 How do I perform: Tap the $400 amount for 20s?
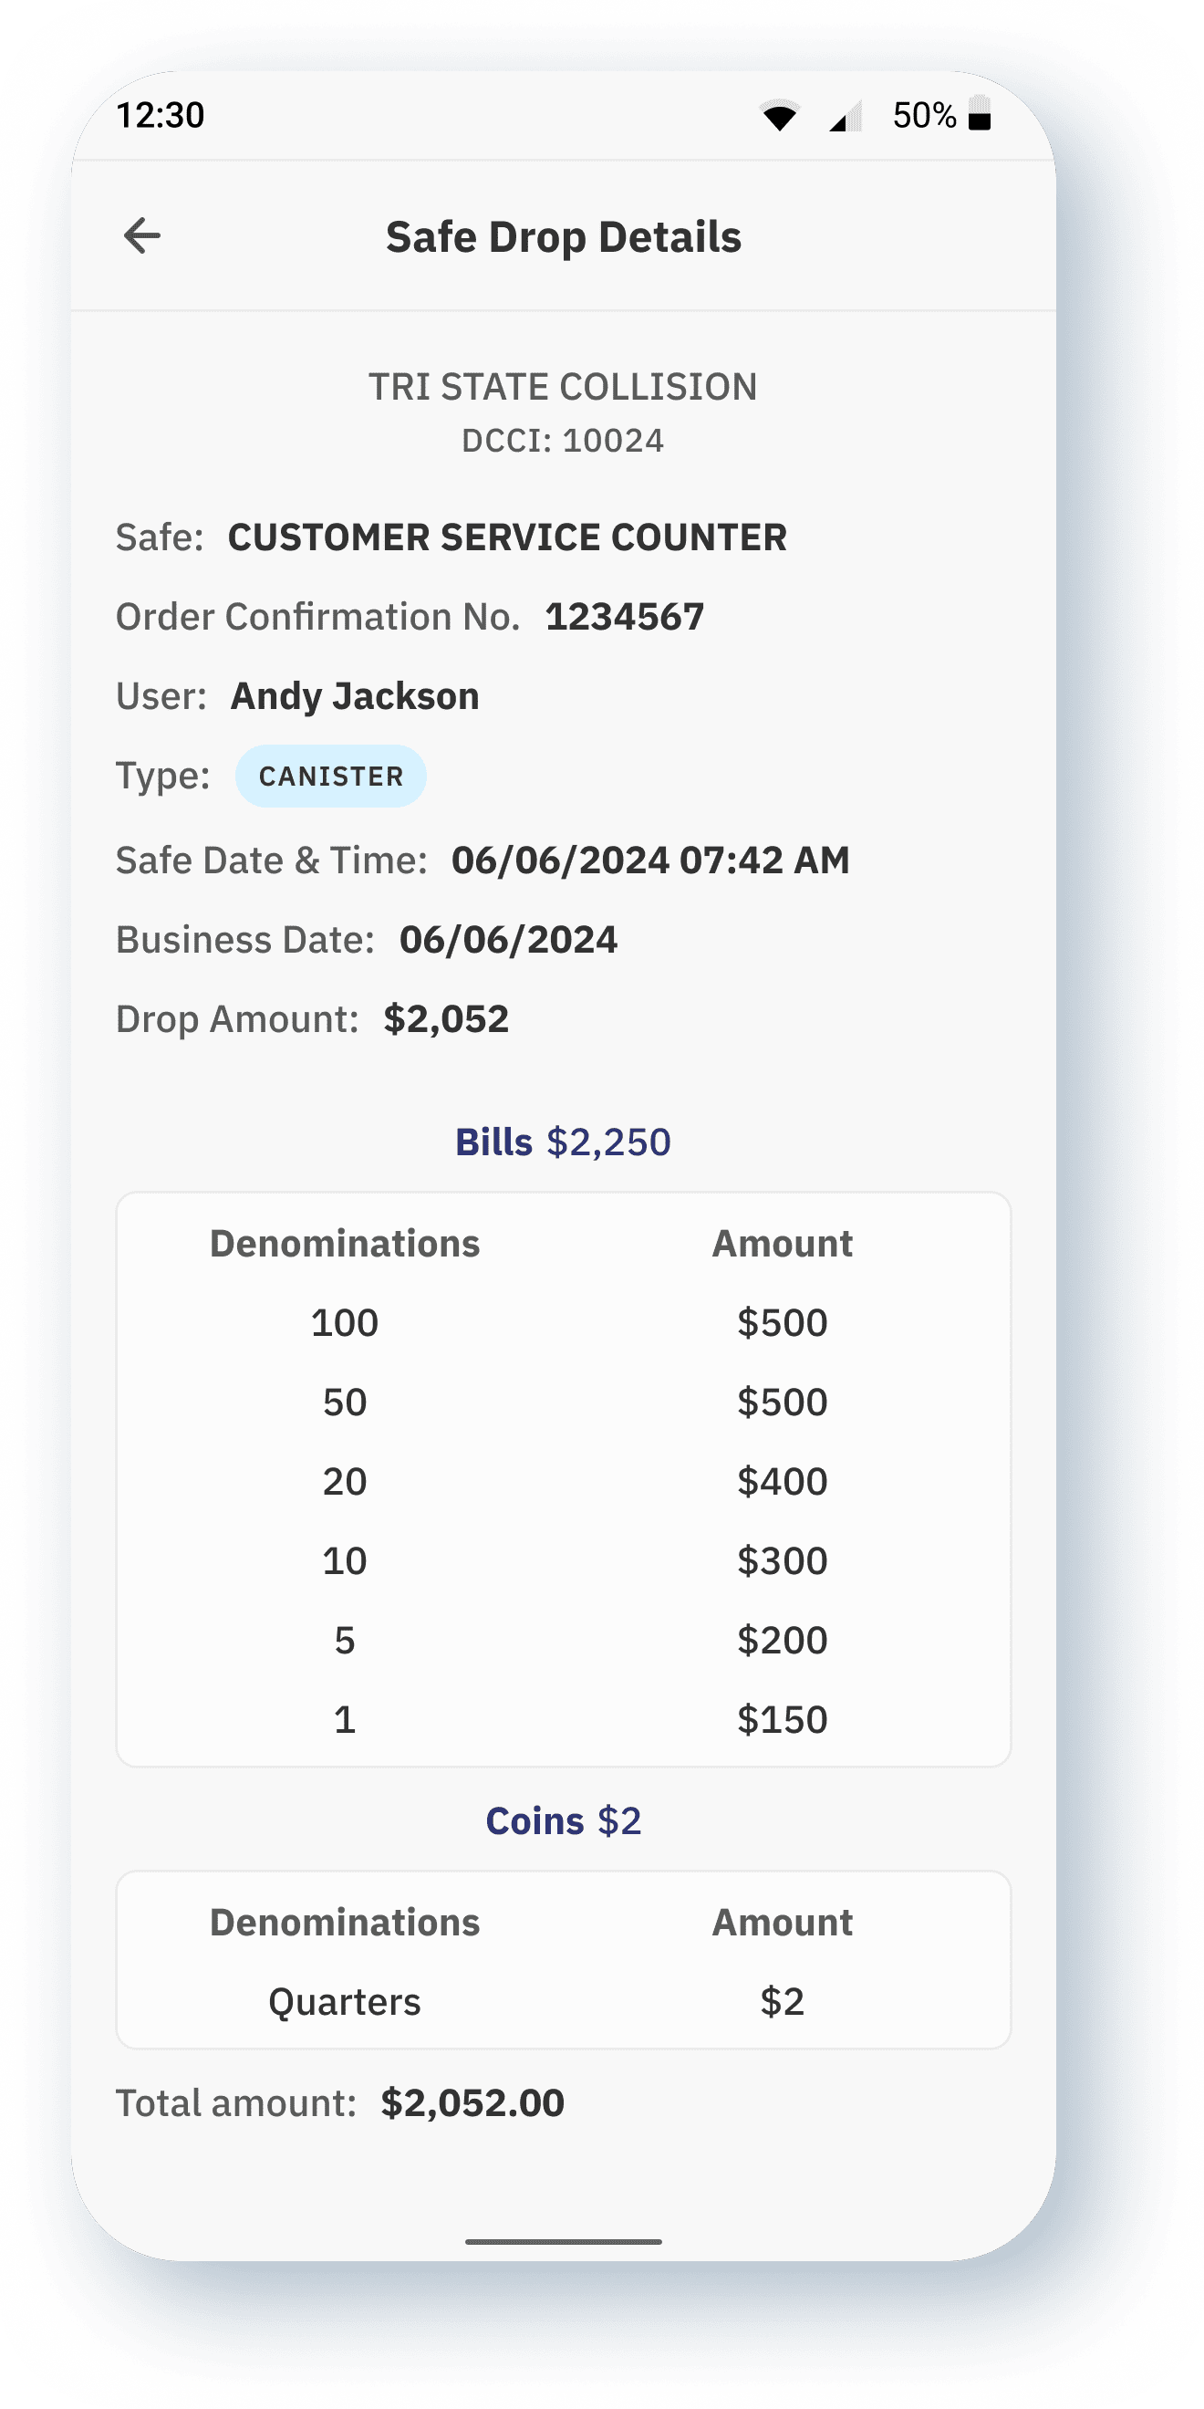783,1481
